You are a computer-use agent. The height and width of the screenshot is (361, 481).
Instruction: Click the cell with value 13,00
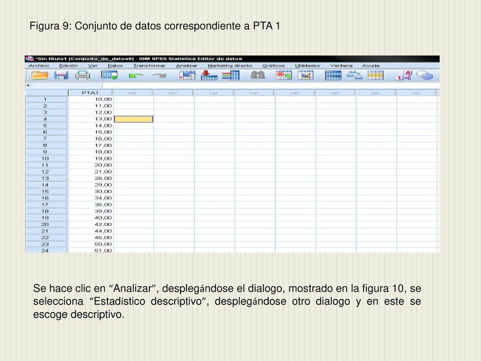(91, 119)
